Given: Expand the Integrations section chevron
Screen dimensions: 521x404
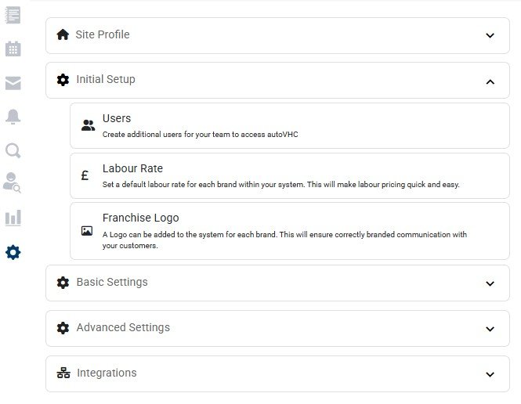Looking at the screenshot, I should tap(490, 374).
